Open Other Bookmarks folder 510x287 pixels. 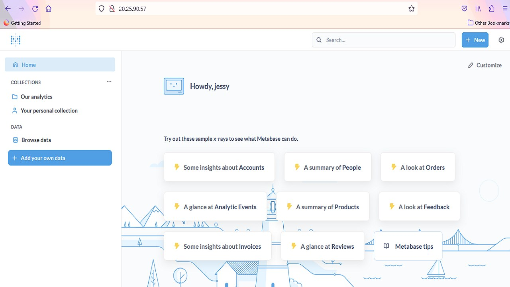pos(488,23)
